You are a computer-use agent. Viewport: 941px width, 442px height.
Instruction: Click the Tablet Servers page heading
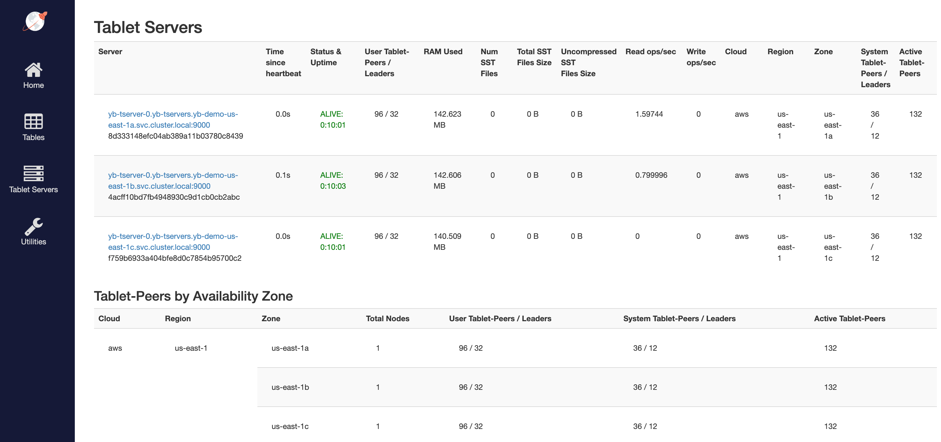148,27
